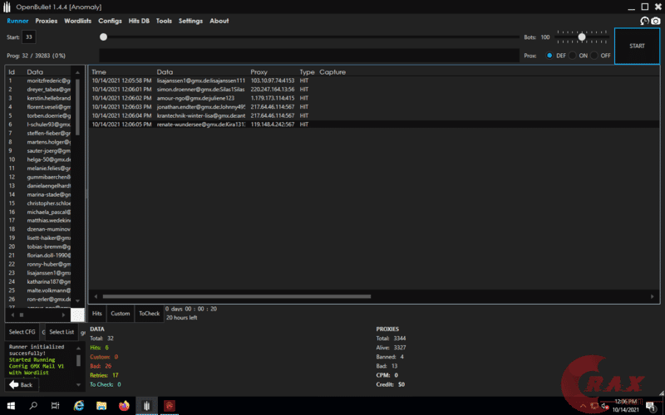Click the red app taskbar icon
665x415 pixels.
pos(170,406)
